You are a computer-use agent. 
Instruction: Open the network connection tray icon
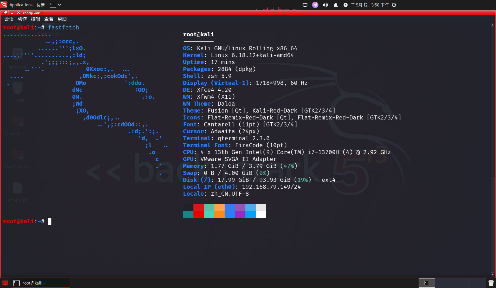pos(305,5)
